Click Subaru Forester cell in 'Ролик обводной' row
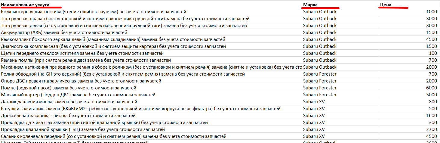440x143 pixels. coord(320,74)
